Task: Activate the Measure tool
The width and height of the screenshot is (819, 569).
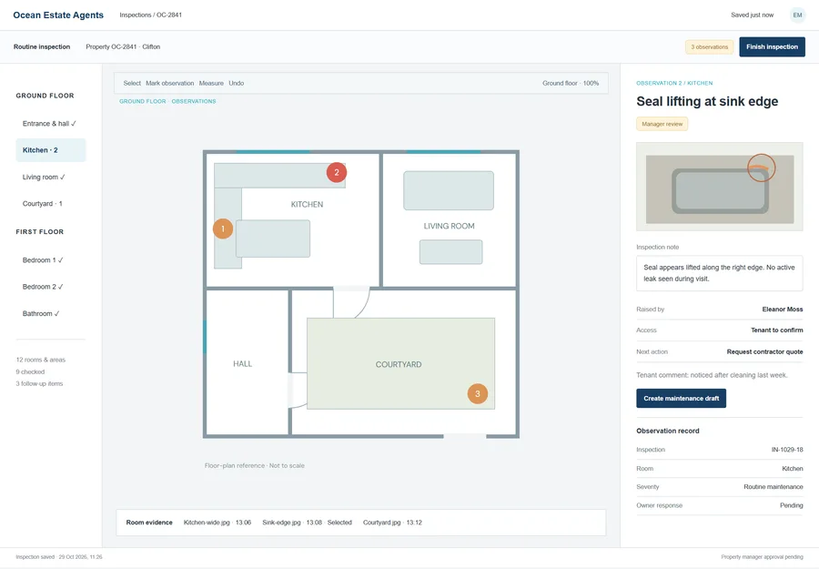Action: click(x=211, y=83)
